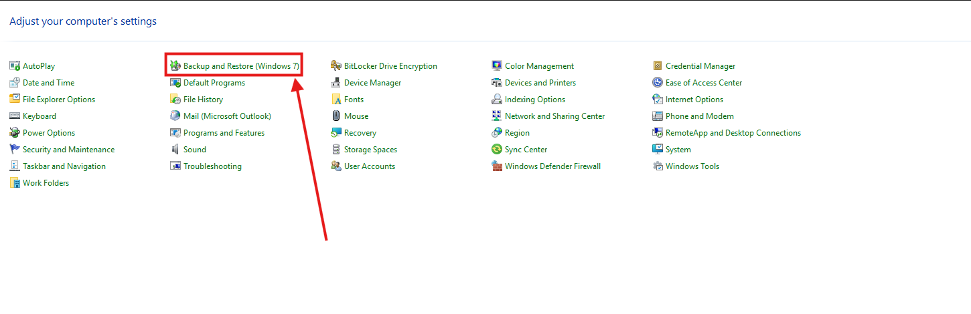Screen dimensions: 971x314
Task: Click the Security and Maintenance flag icon
Action: [x=15, y=150]
